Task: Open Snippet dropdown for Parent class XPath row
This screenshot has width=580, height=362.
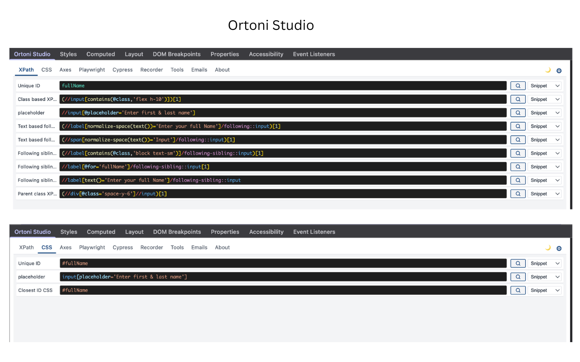Action: (545, 194)
